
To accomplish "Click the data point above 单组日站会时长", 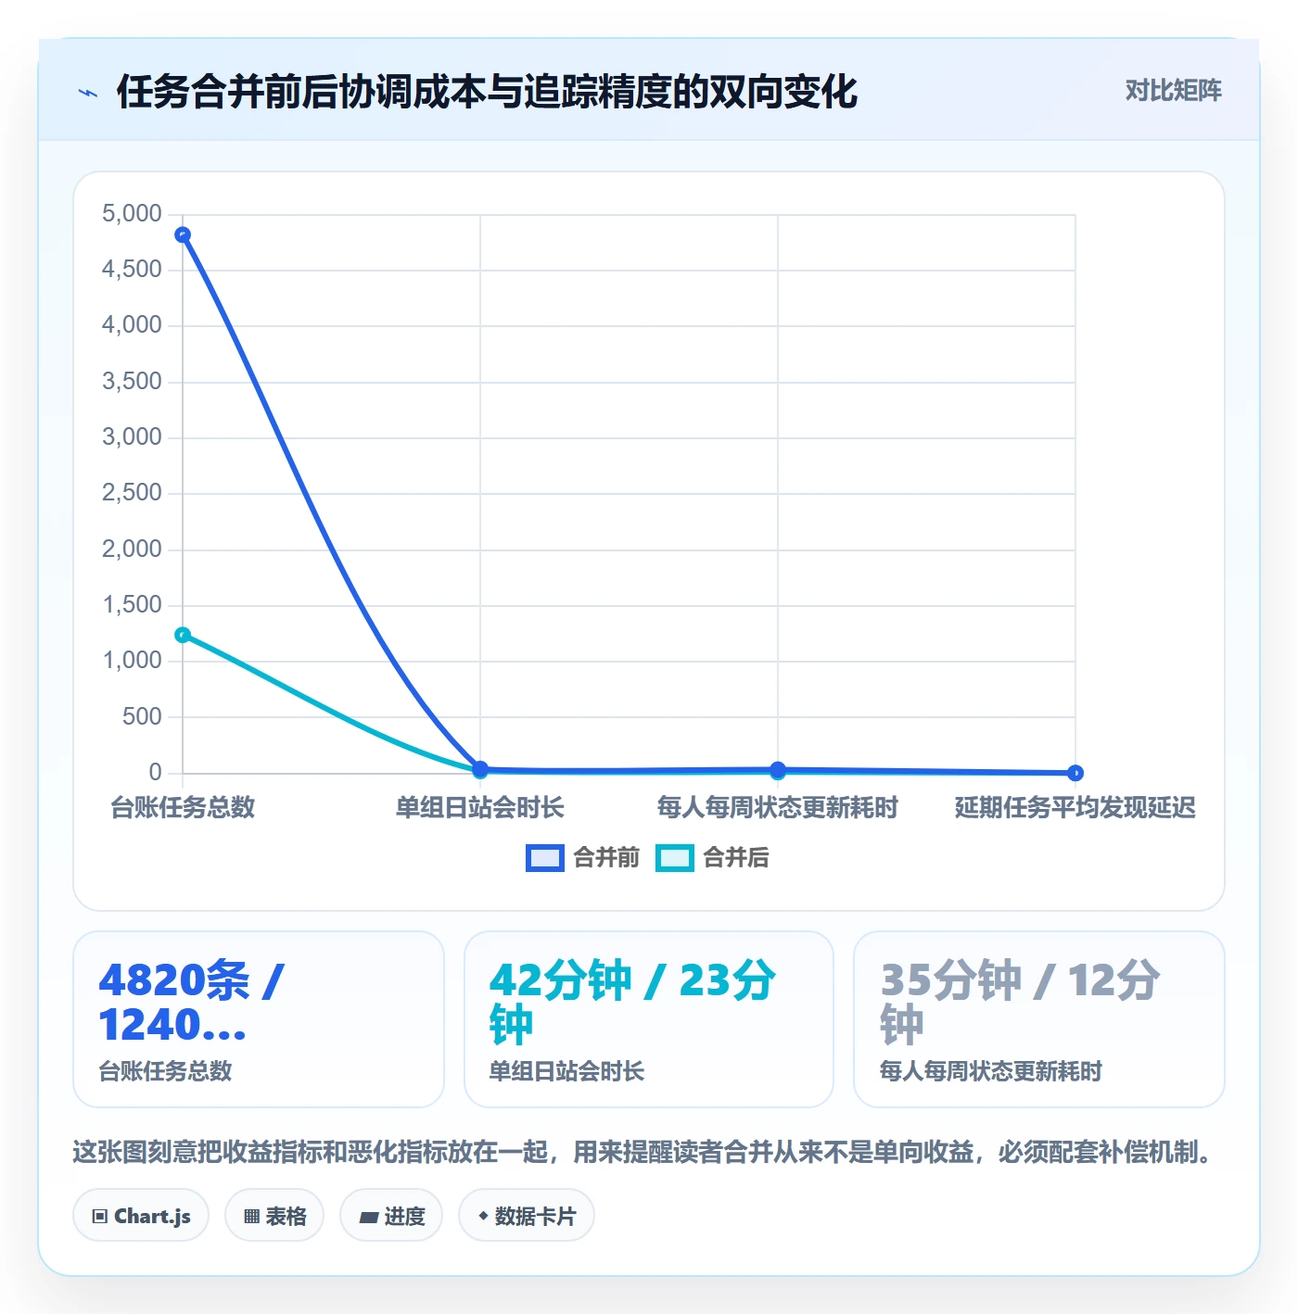I will [x=480, y=768].
